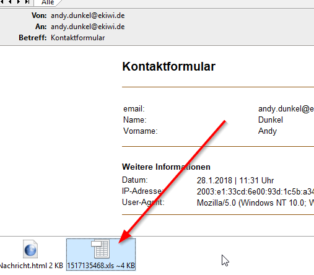Go to next tab arrow
The width and height of the screenshot is (314, 275).
(x=19, y=2)
